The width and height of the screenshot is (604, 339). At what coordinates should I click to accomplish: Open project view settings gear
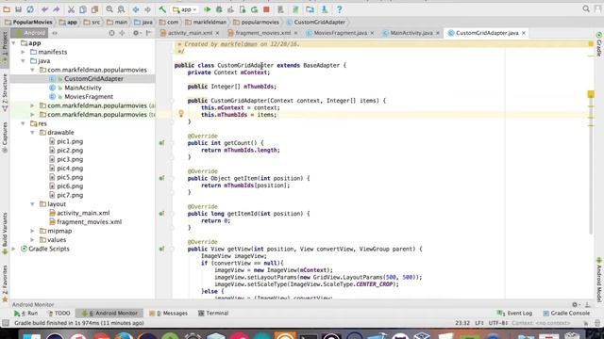(136, 33)
